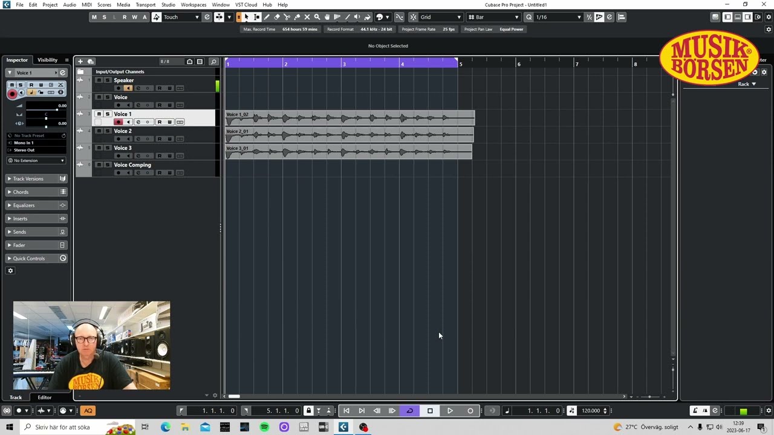The width and height of the screenshot is (774, 435).
Task: Select the Object Selection arrow tool
Action: 247,17
